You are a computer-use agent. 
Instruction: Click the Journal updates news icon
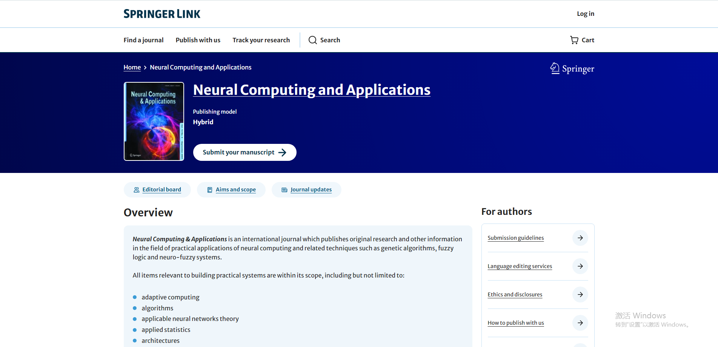click(284, 190)
